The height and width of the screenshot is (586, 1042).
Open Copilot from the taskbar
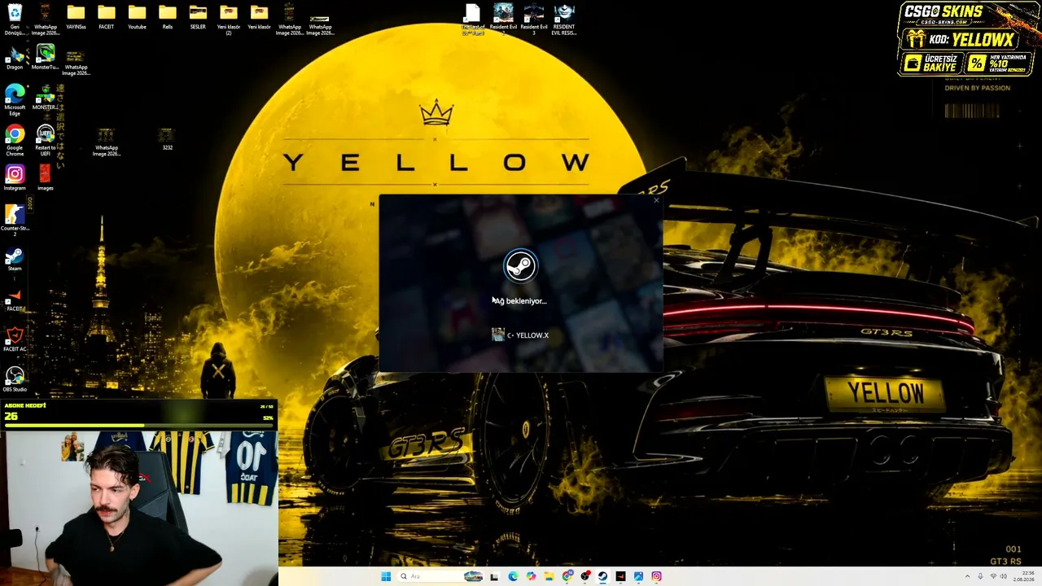click(531, 576)
